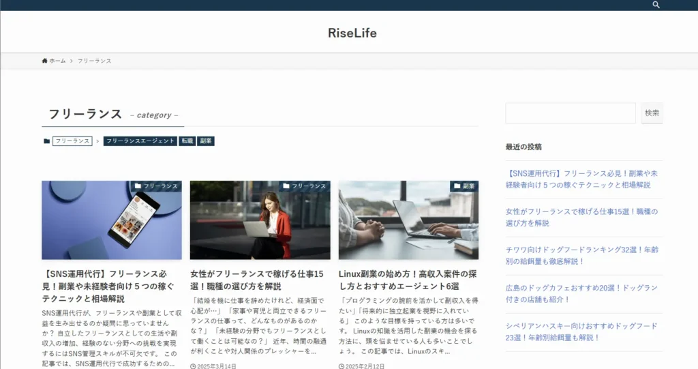Viewport: 698px width, 369px height.
Task: Click SNS運用代行 article excerpt text
Action: 112,338
